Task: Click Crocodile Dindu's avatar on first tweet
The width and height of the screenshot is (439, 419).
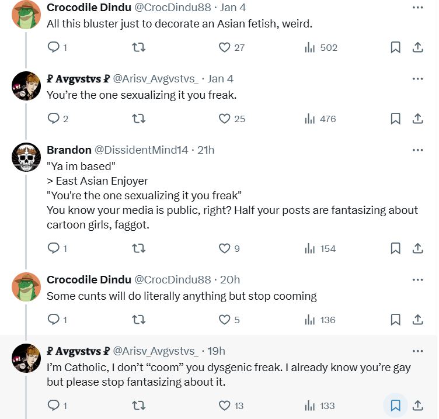Action: tap(26, 15)
